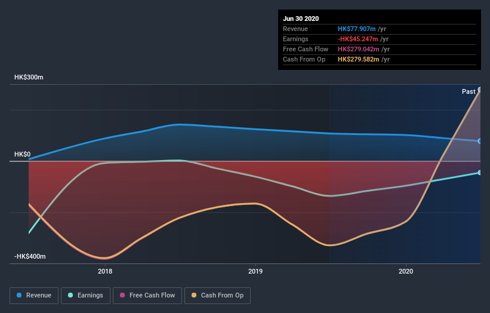Screen dimensions: 490x313
Task: Click the HK$279.042m free cash flow value
Action: 359,49
